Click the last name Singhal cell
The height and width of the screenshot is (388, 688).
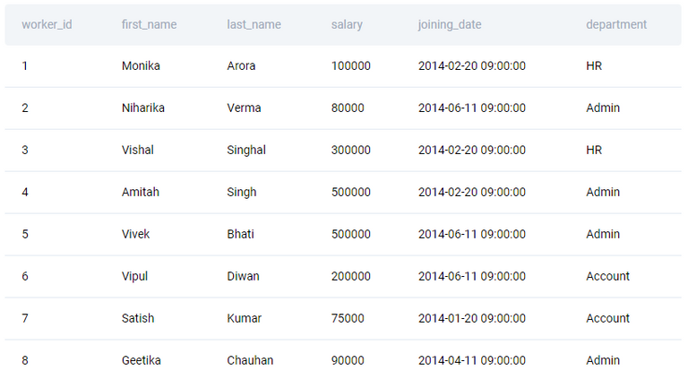(246, 151)
